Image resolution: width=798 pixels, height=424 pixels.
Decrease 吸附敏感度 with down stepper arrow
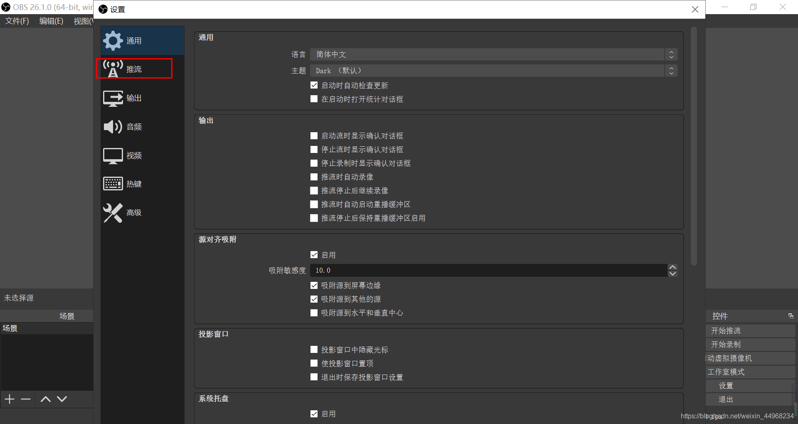(672, 274)
